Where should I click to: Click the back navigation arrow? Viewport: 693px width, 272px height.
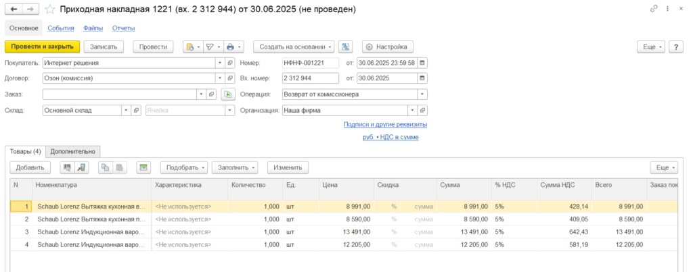click(x=14, y=10)
